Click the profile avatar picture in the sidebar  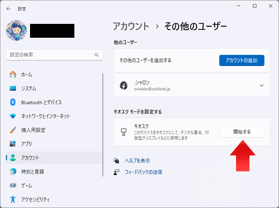[16, 30]
